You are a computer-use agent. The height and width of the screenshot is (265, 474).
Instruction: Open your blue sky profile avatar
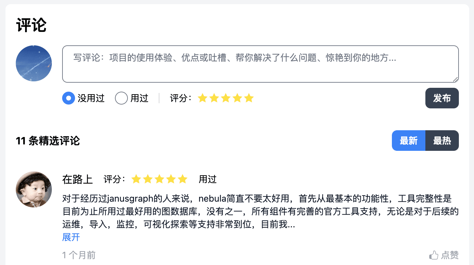34,63
